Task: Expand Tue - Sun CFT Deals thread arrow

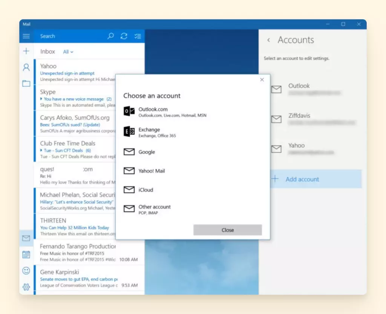Action: click(41, 150)
